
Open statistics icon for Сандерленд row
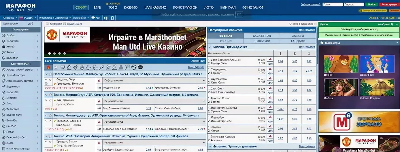(270, 69)
